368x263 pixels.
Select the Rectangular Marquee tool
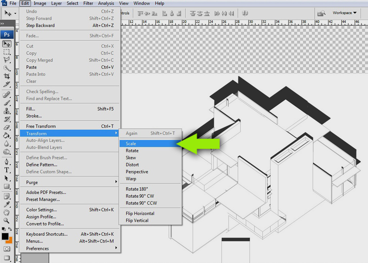tap(7, 52)
